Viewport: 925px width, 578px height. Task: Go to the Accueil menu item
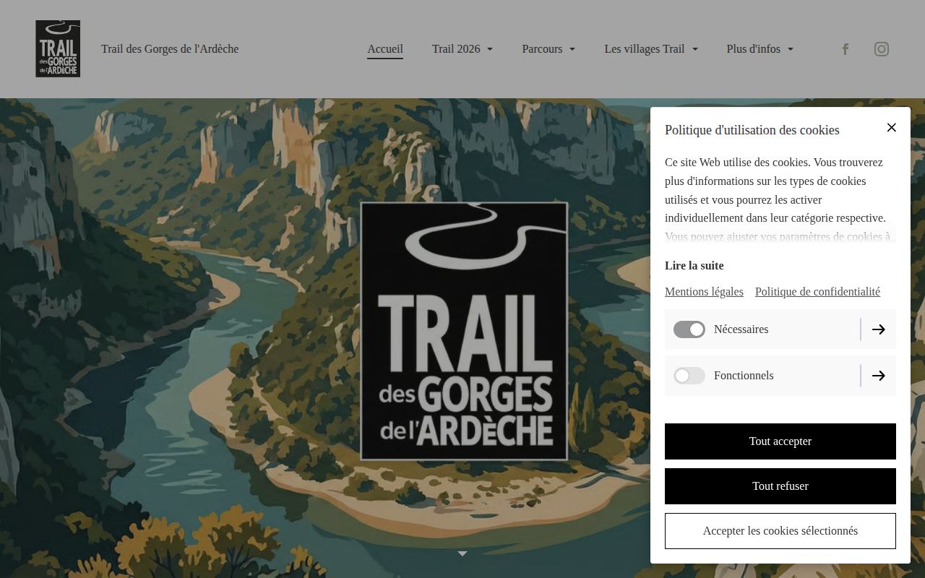(385, 49)
